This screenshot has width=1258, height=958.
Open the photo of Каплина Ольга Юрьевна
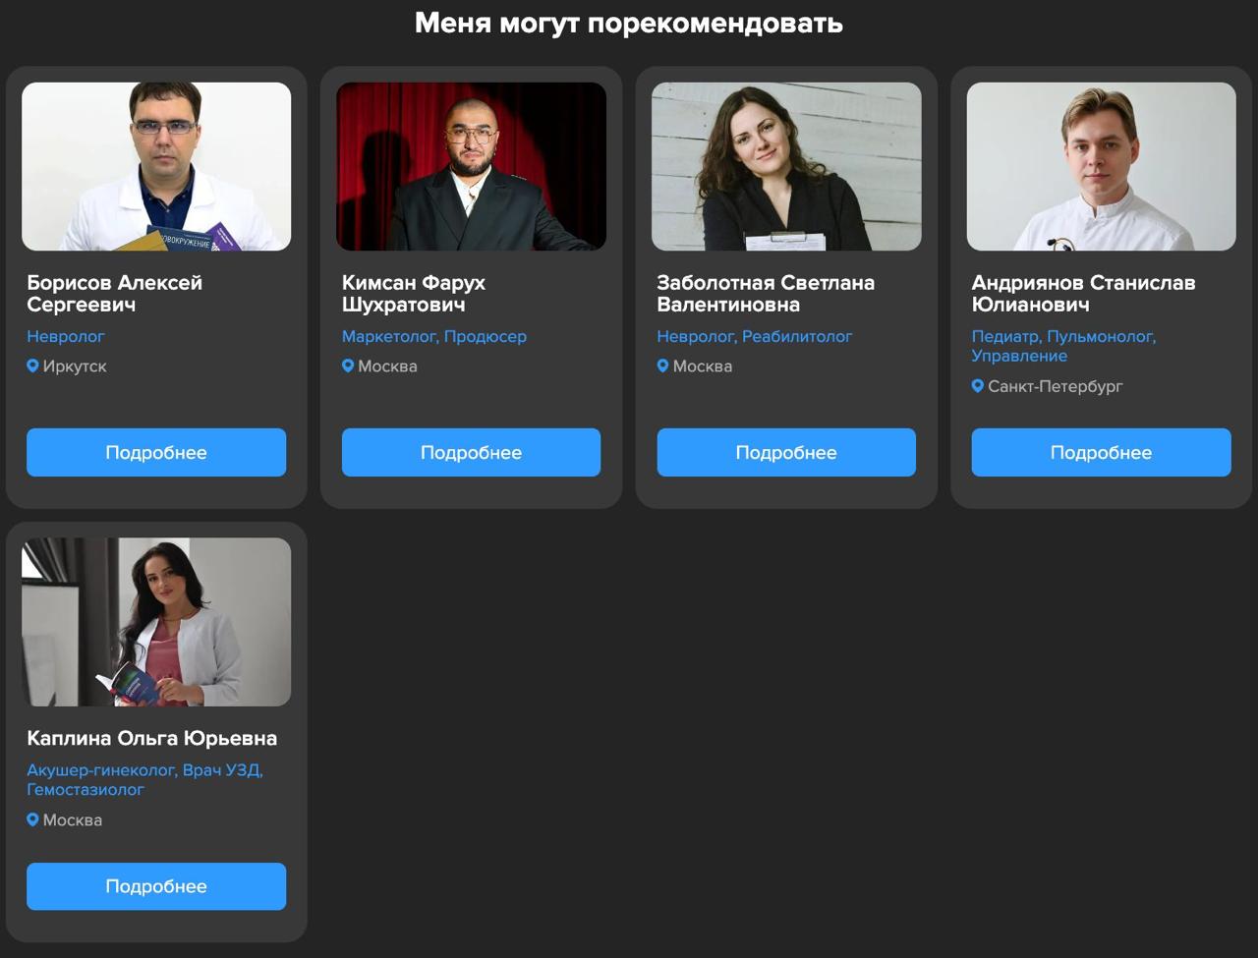156,621
